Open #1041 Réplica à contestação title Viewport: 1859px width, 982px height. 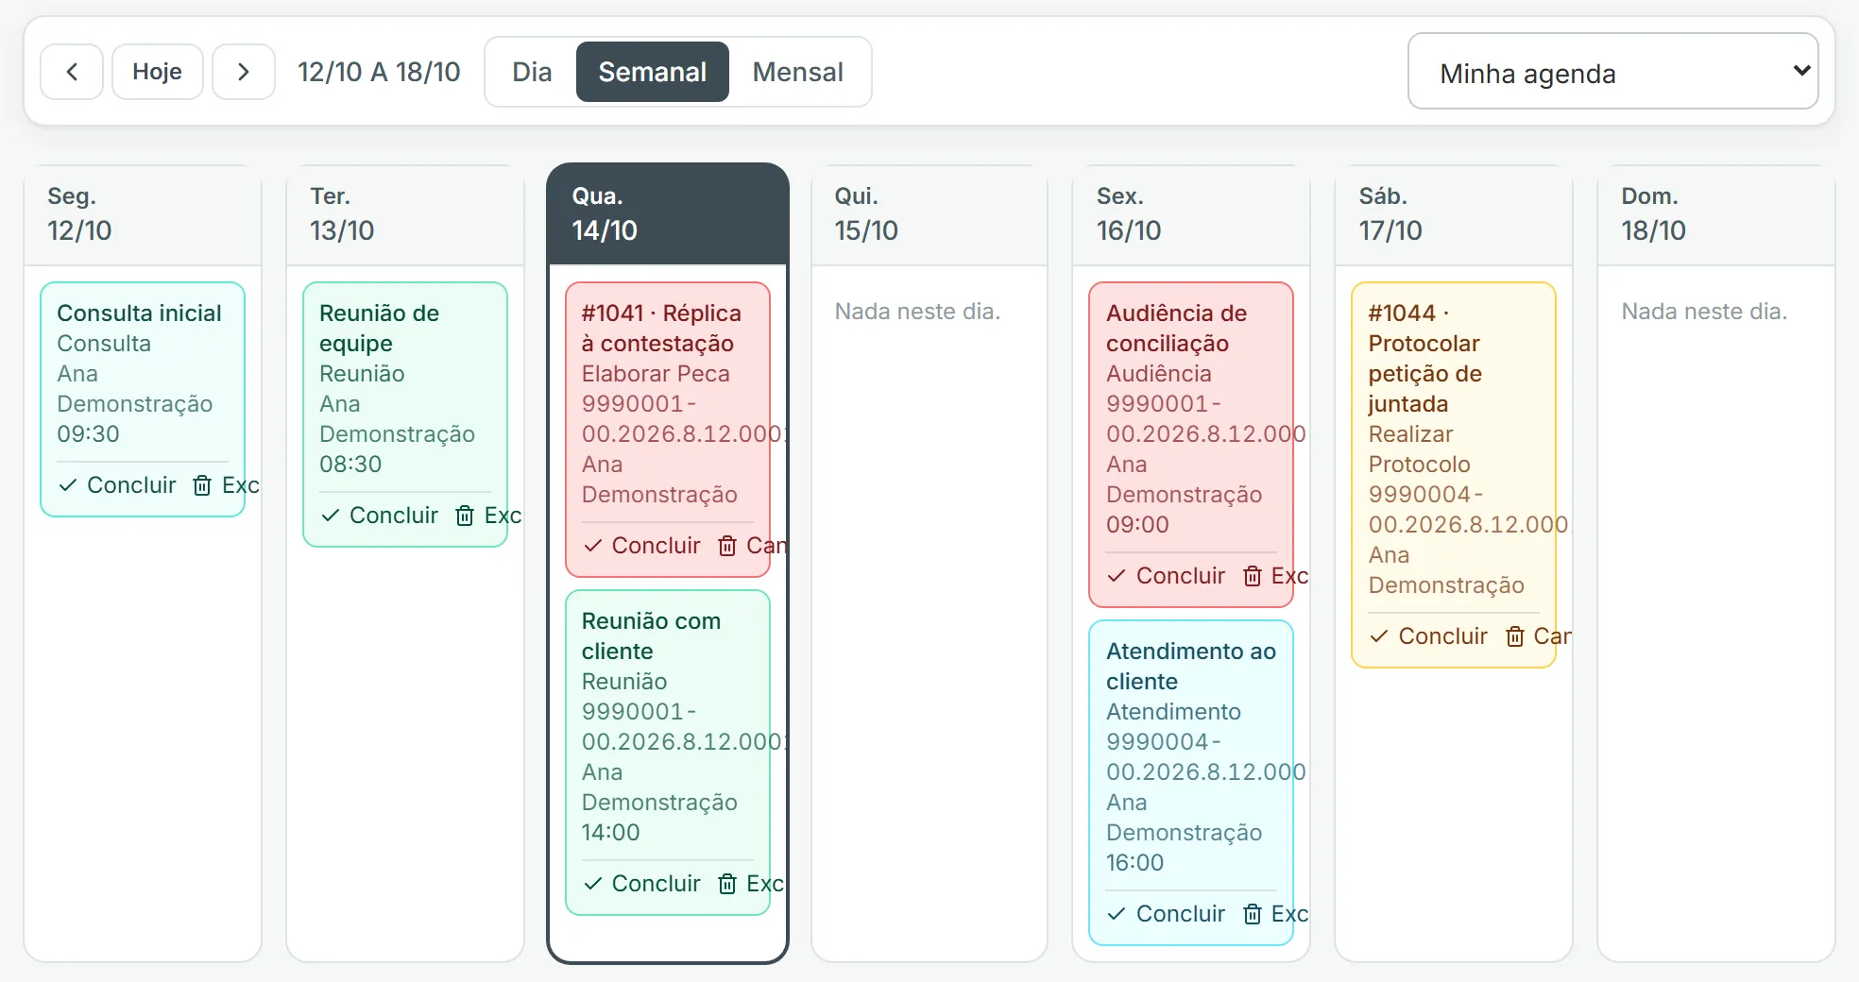661,328
